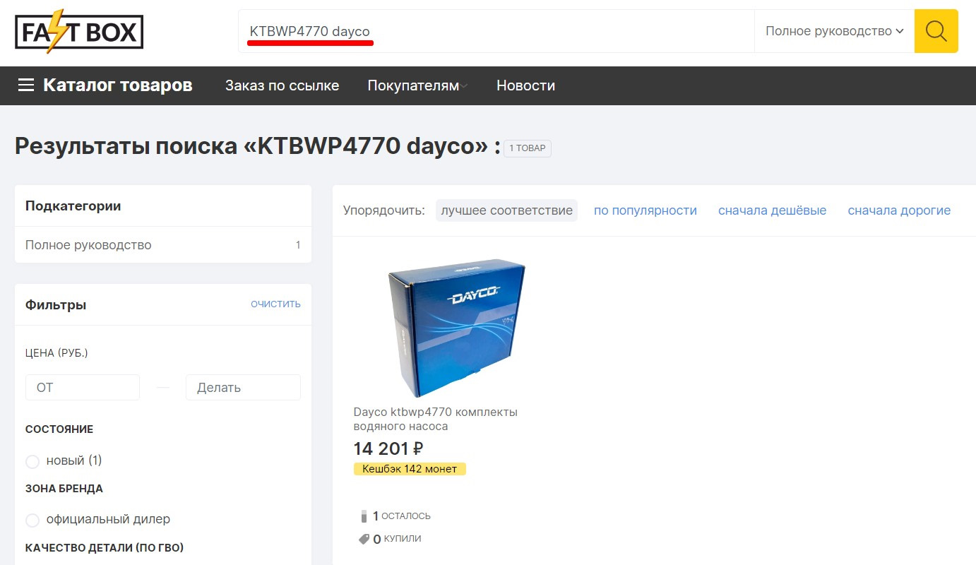The height and width of the screenshot is (565, 976).
Task: Click the FAST BOX logo
Action: click(x=78, y=31)
